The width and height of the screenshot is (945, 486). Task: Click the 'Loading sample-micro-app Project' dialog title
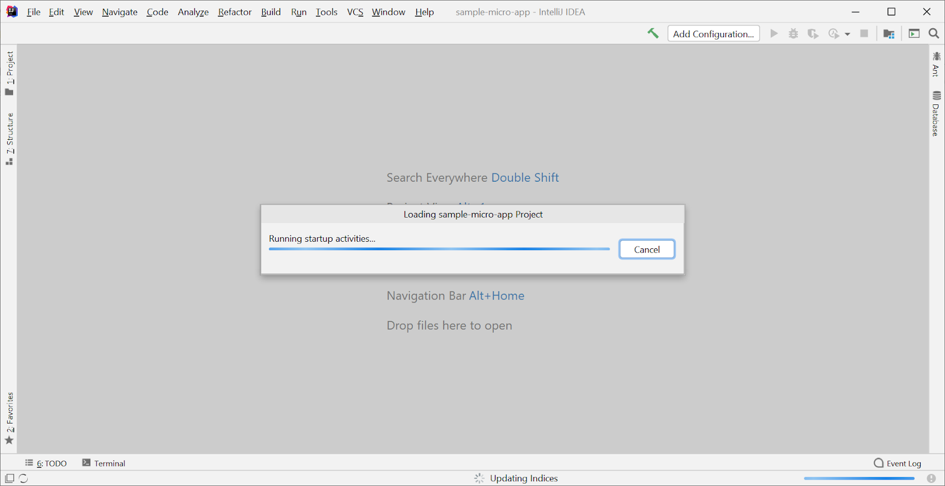coord(473,214)
